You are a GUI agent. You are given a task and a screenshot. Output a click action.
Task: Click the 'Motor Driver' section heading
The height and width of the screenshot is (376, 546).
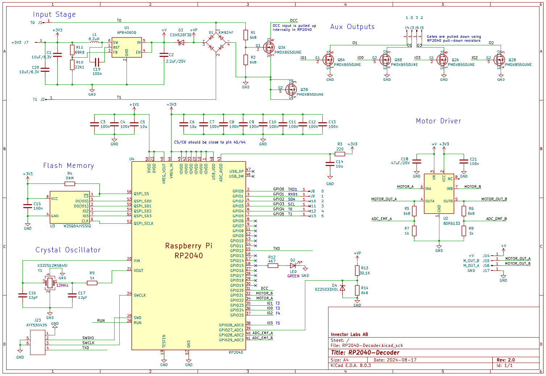tap(438, 121)
